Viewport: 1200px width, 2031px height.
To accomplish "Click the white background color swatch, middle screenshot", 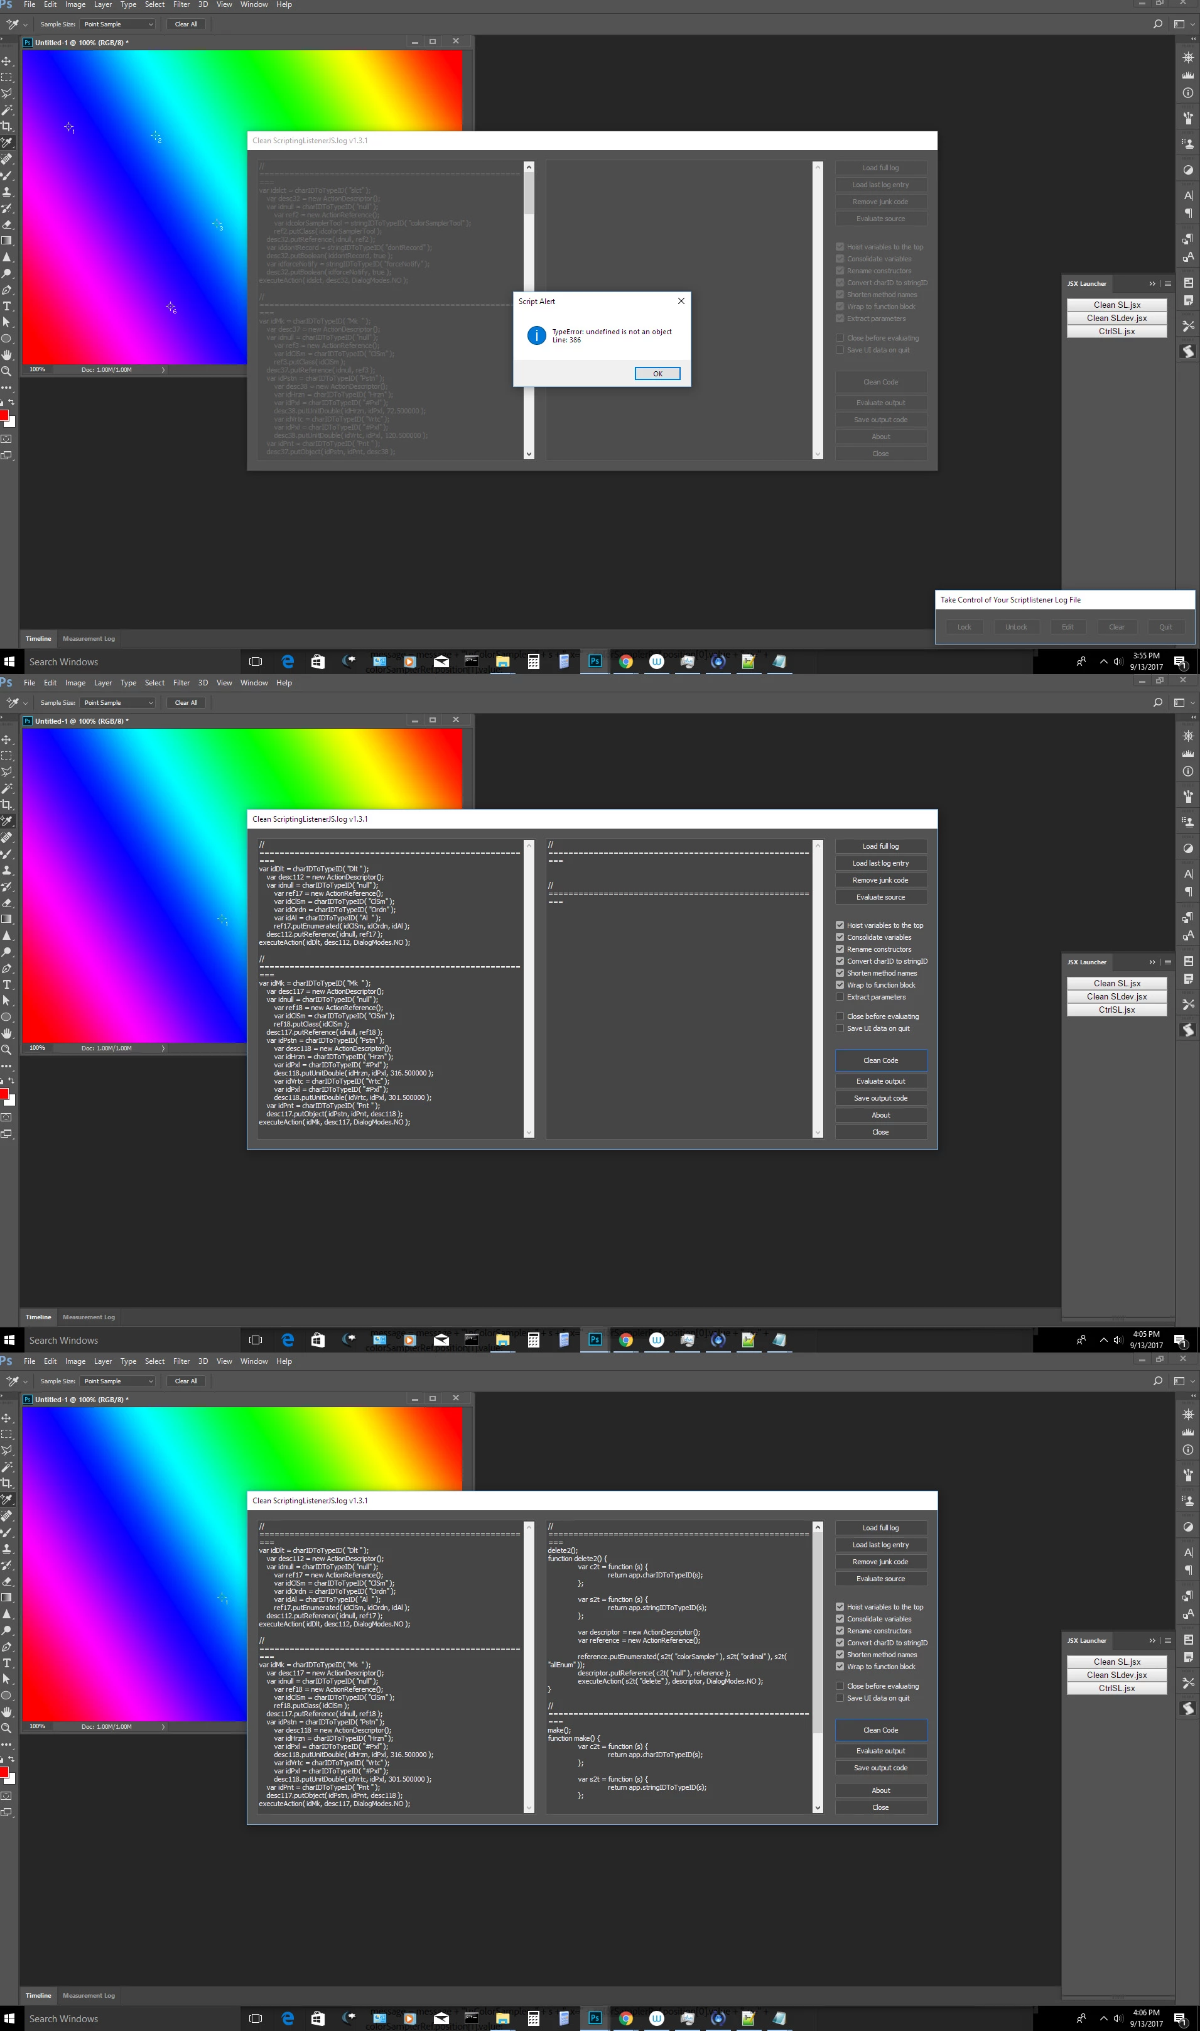I will 11,1100.
